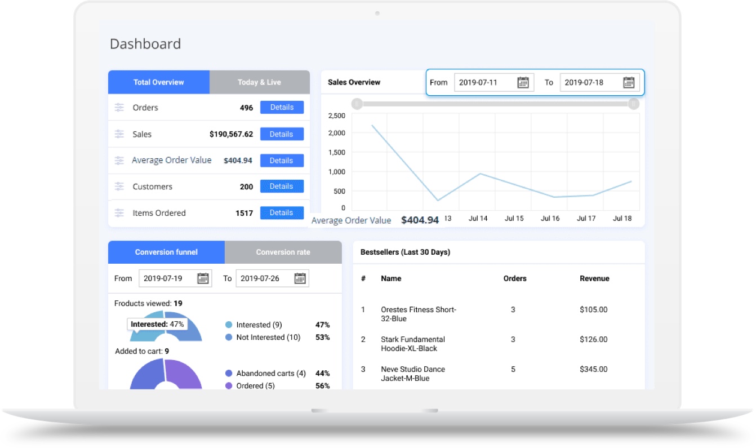The height and width of the screenshot is (448, 756).
Task: Click the Name column header in Bestsellers
Action: 391,278
